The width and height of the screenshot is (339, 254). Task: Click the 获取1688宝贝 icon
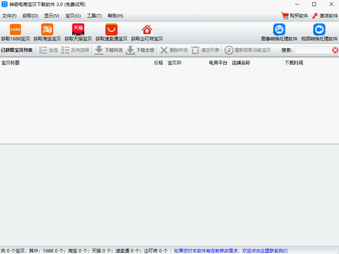point(15,30)
